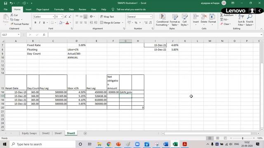Click Merge & Center button

coord(110,23)
